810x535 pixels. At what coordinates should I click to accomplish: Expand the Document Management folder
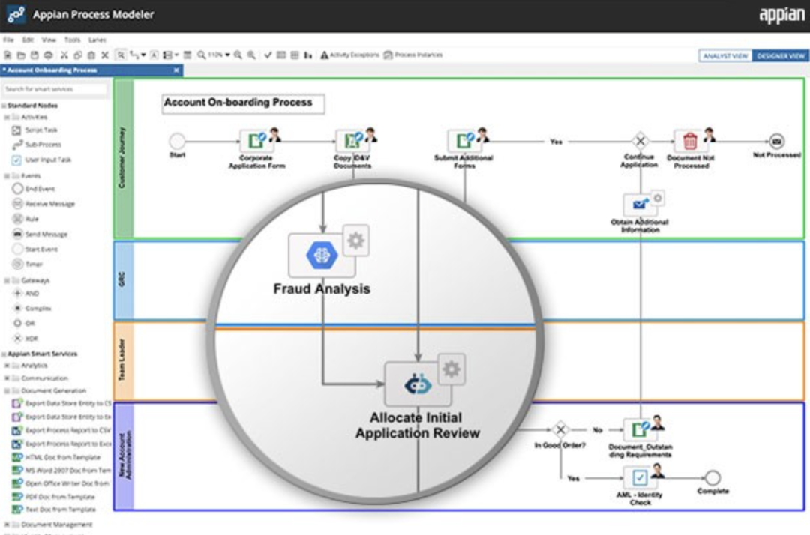tap(7, 525)
